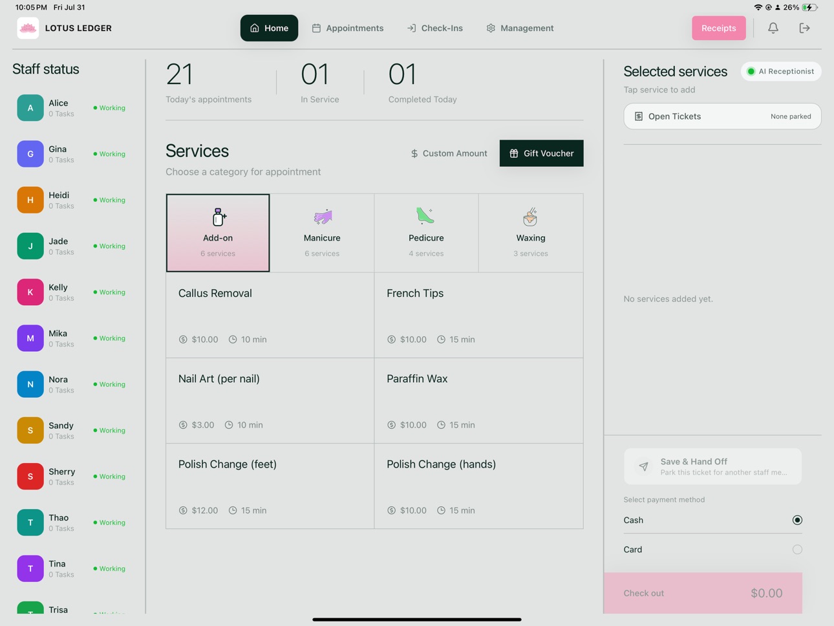Viewport: 834px width, 626px height.
Task: Choose Cash payment method
Action: click(x=712, y=520)
